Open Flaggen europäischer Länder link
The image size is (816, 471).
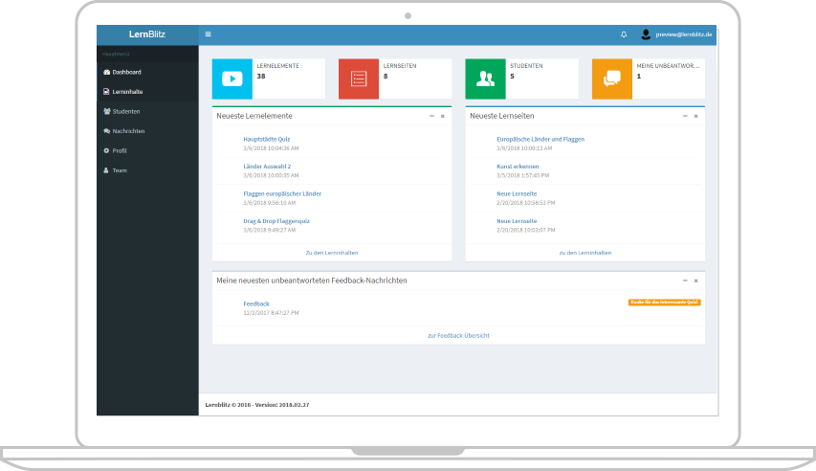pyautogui.click(x=282, y=193)
